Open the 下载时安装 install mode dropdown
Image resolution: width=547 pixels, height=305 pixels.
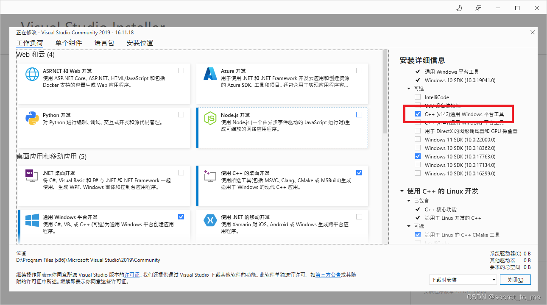tap(463, 280)
